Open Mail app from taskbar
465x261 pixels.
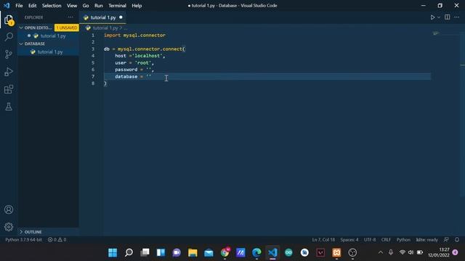209,252
